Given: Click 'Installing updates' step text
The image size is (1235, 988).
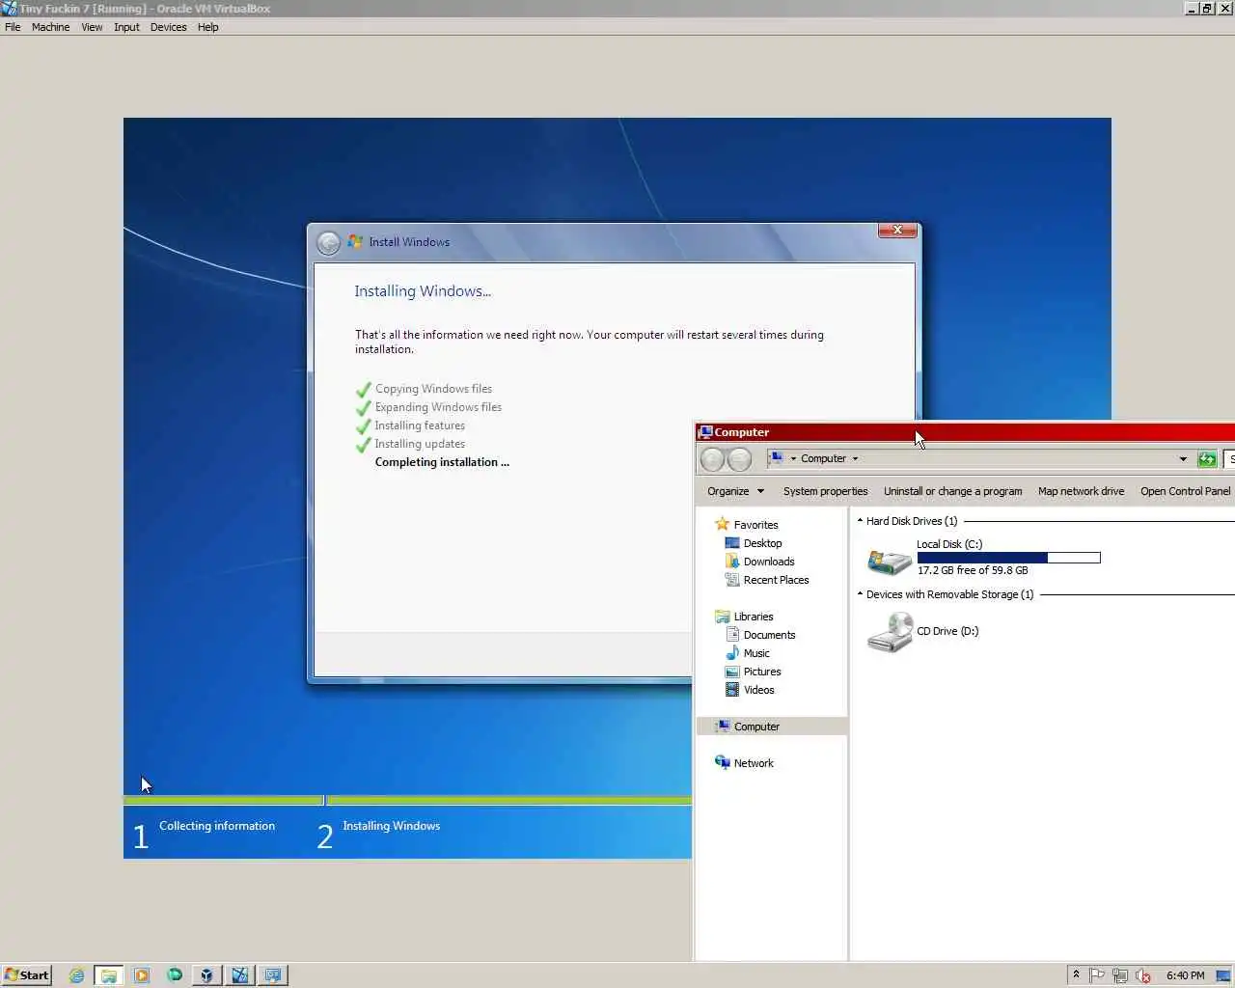Looking at the screenshot, I should click(x=420, y=444).
